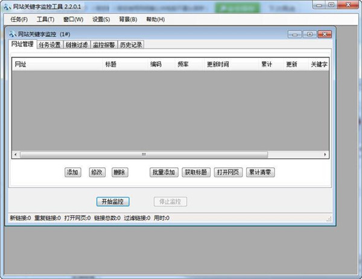Click the horizontal scrollbar left arrow
This screenshot has width=362, height=279.
(x=16, y=155)
